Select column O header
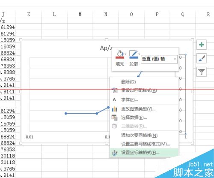 [131, 14]
